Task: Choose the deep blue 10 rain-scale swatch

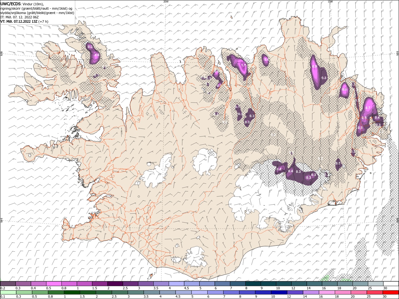Action: coord(279,292)
